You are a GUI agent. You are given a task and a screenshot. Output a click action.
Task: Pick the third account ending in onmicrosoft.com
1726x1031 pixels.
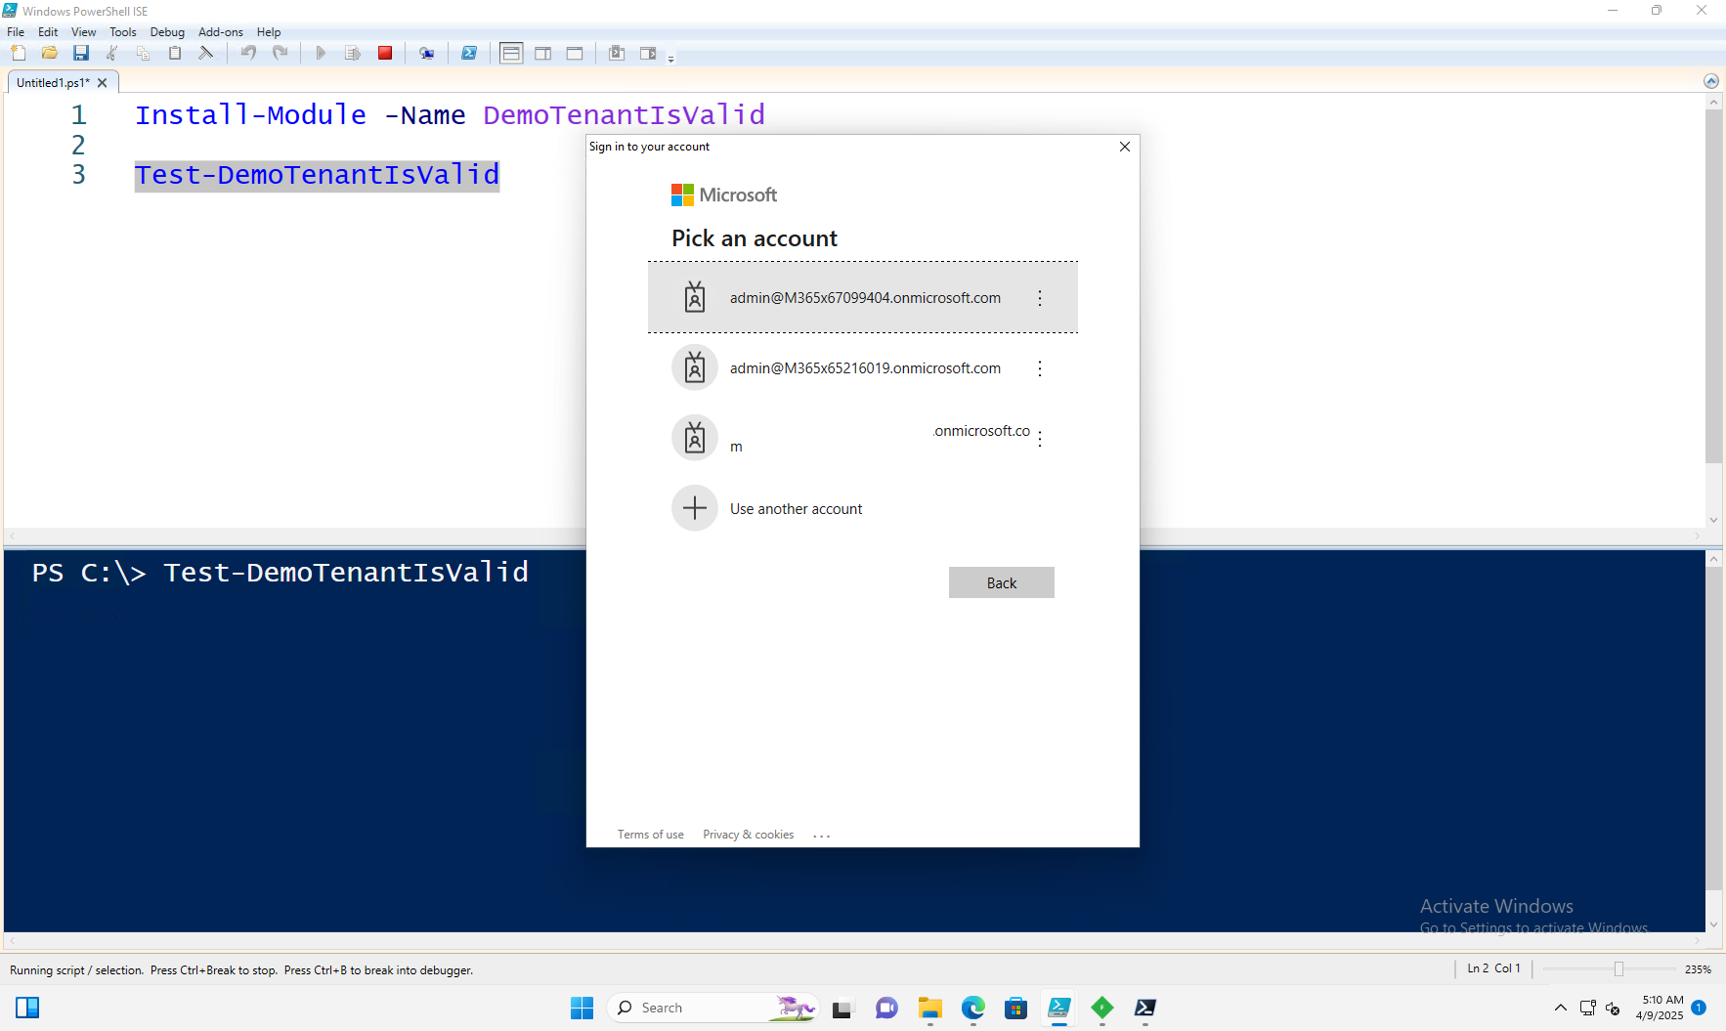coord(863,439)
